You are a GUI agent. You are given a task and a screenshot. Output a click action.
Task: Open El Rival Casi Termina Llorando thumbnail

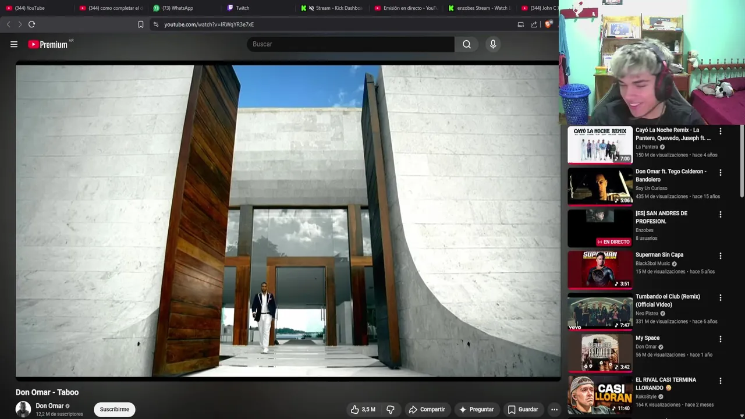click(x=600, y=395)
